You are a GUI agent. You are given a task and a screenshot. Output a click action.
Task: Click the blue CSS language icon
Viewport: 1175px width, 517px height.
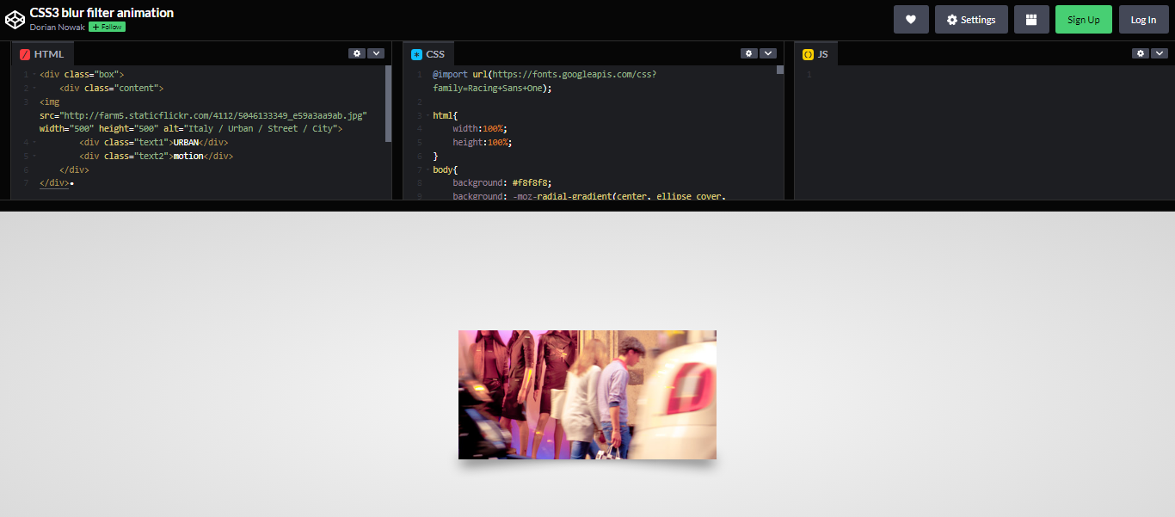(415, 52)
